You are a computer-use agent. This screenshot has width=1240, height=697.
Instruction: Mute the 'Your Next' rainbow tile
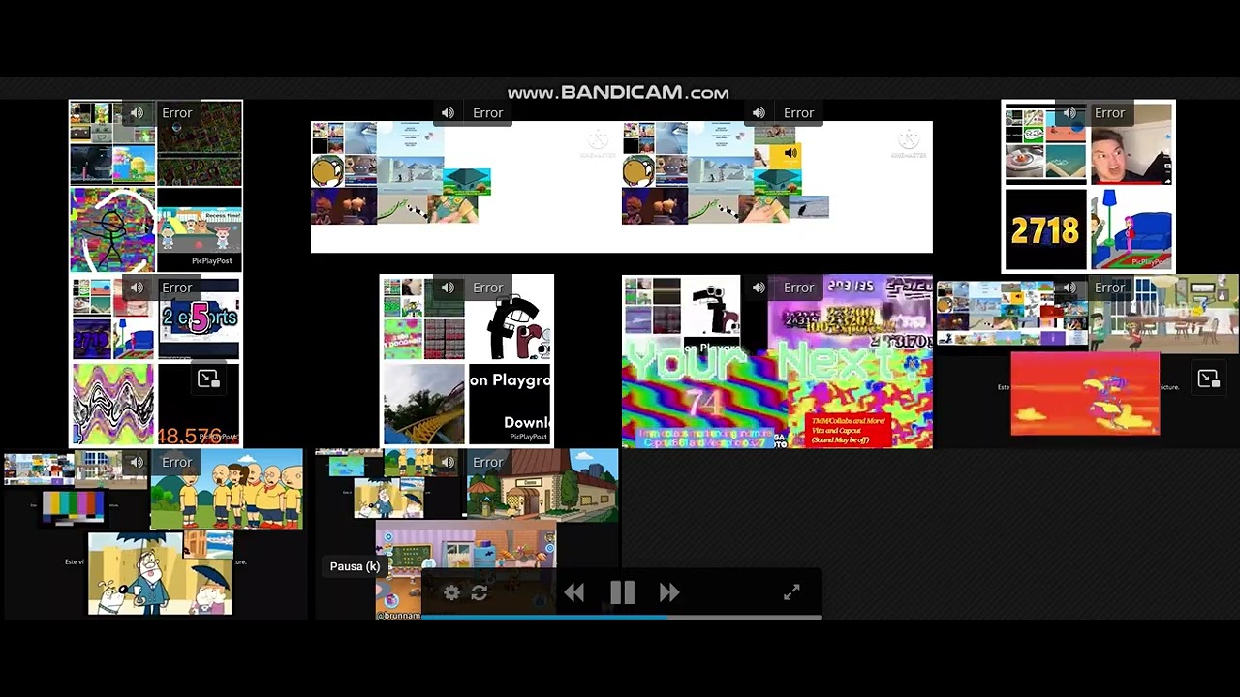[x=759, y=288]
